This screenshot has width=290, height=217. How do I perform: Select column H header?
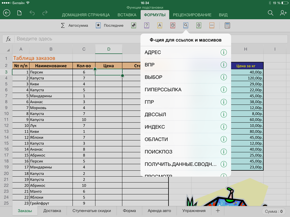click(245, 49)
